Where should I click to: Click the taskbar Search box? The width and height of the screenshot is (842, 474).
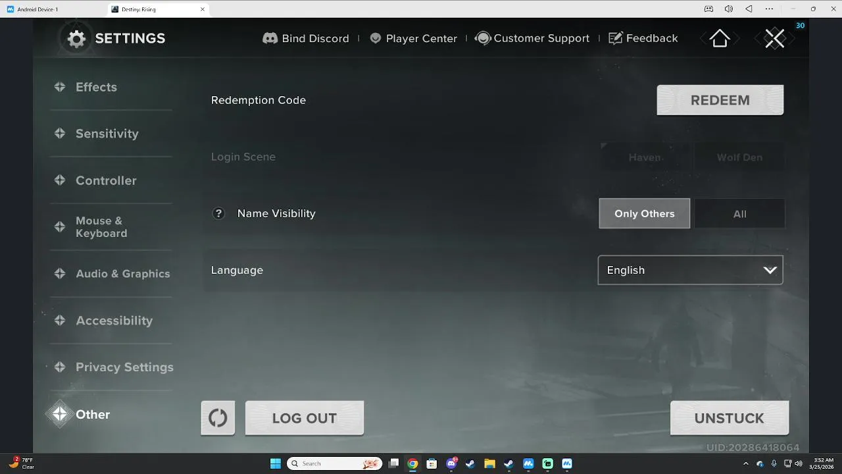point(334,463)
